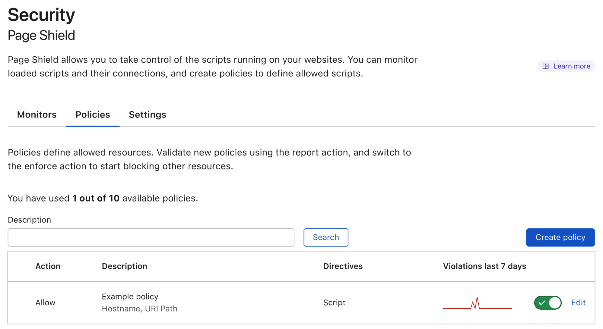Screen dimensions: 603x329
Task: Click the Page Shield heading
Action: point(41,36)
